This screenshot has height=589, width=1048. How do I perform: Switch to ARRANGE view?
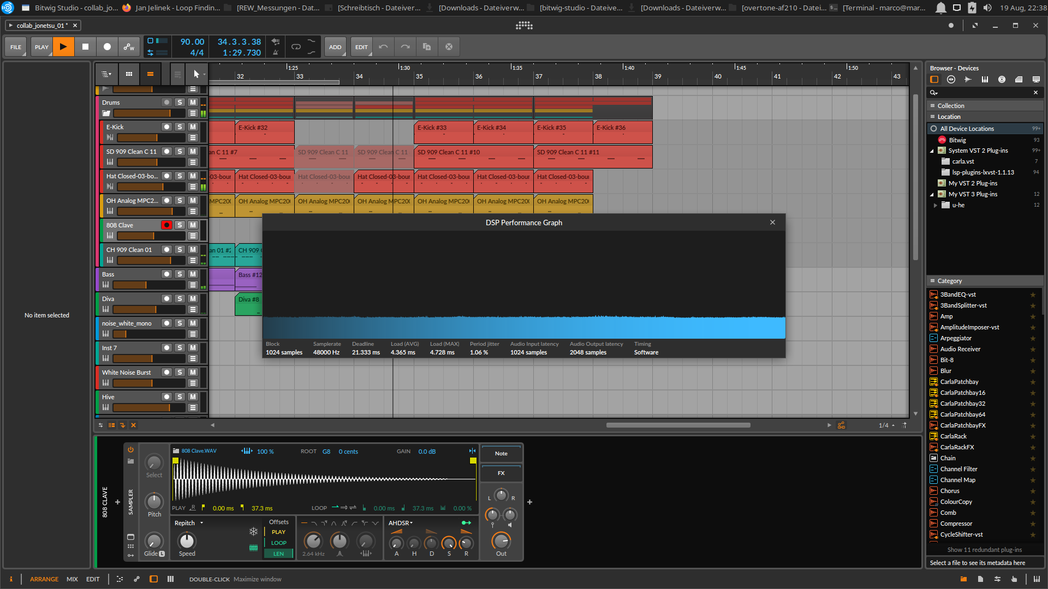click(44, 579)
